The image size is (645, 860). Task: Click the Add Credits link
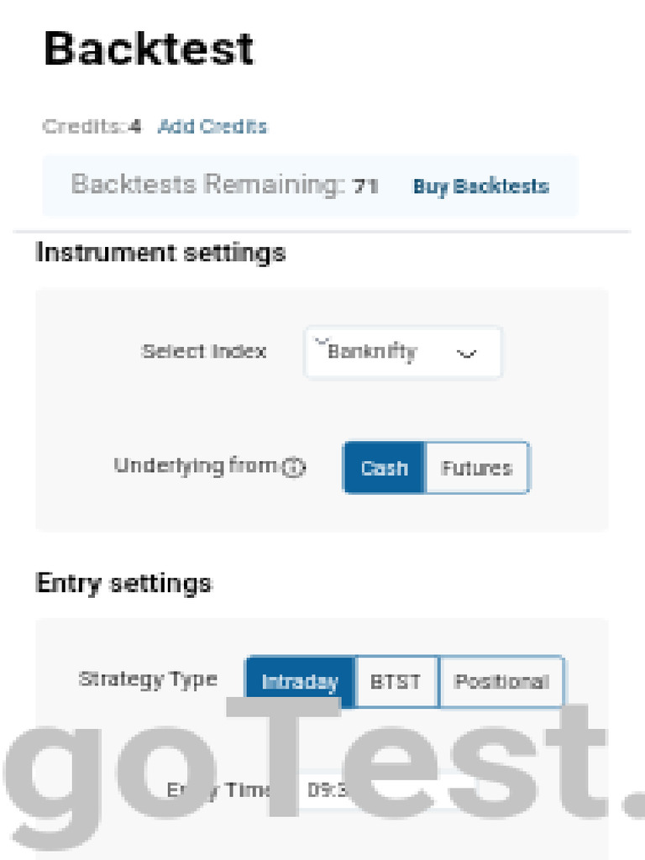point(212,127)
